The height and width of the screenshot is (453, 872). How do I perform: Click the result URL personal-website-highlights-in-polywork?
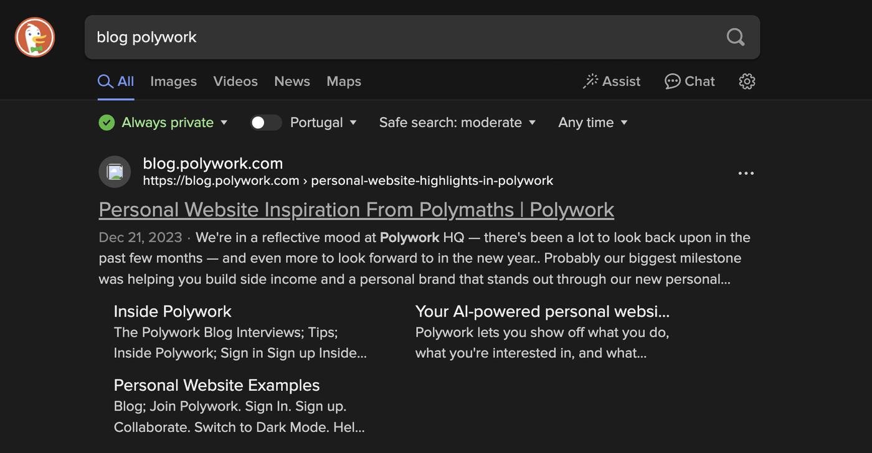[348, 181]
